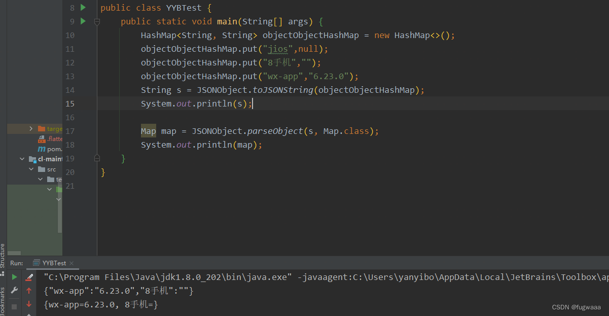Select the .flattened pom file

point(52,138)
